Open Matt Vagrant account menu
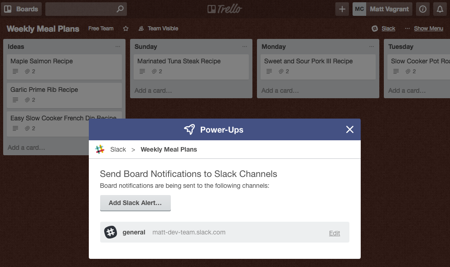Viewport: 450px width, 267px height. tap(389, 9)
